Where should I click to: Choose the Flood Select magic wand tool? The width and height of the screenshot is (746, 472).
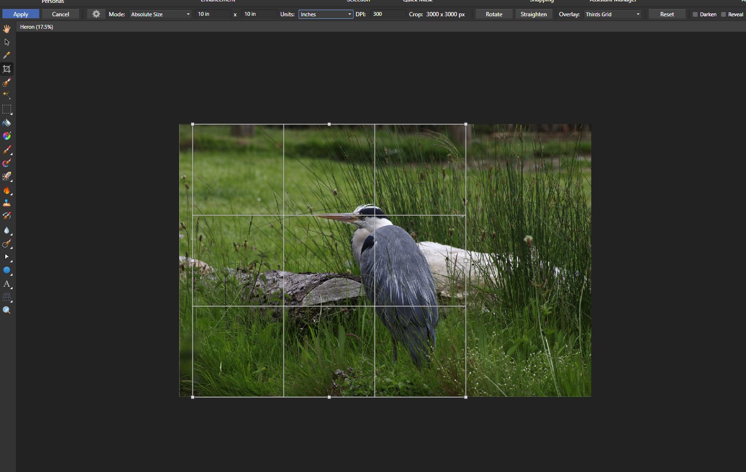[x=7, y=96]
